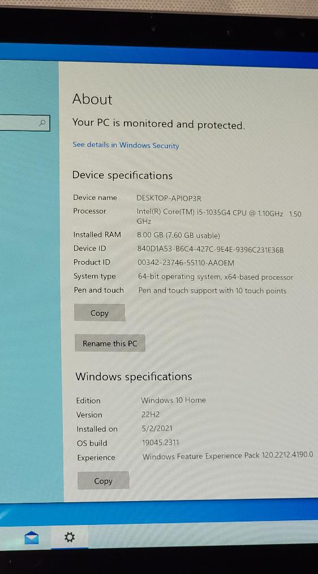Click the 22H2 version value
Screen dimensions: 318x574
[x=151, y=414]
